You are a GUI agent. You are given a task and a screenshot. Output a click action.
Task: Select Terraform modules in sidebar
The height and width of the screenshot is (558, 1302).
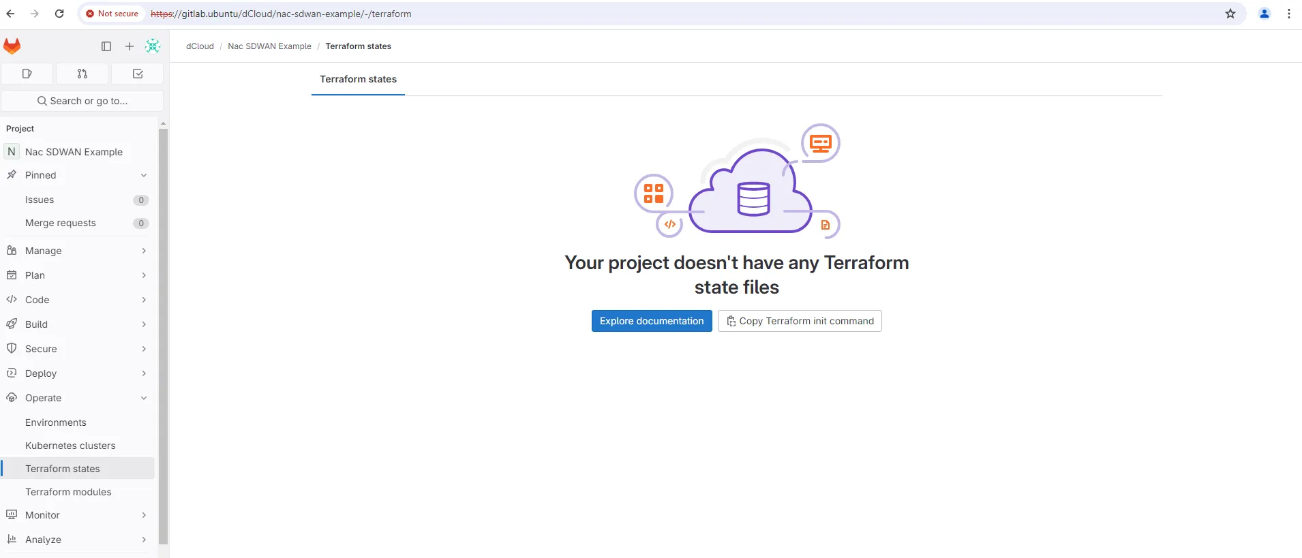tap(68, 492)
